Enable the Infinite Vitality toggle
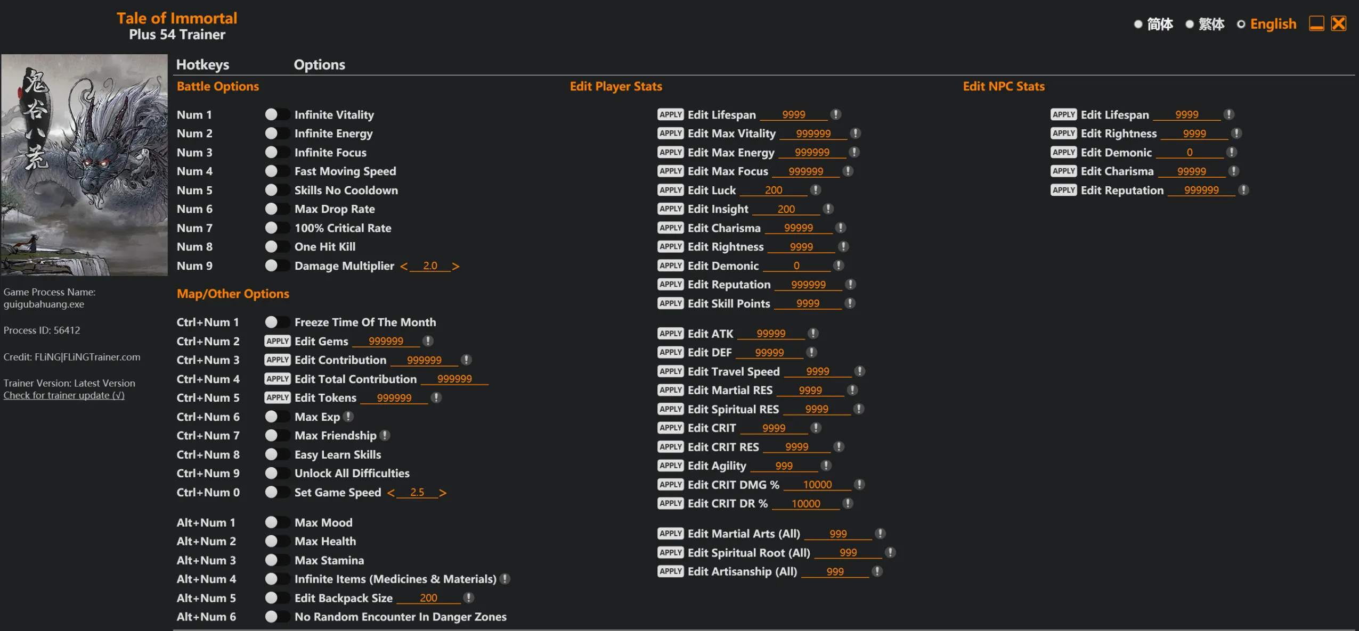This screenshot has width=1359, height=631. (x=276, y=115)
